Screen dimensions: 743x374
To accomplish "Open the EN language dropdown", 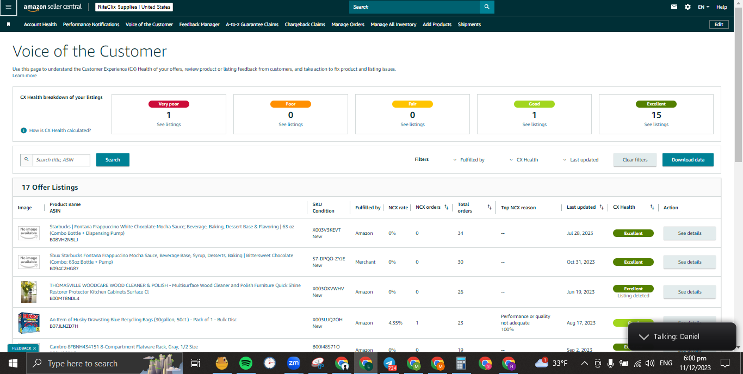I will coord(704,7).
